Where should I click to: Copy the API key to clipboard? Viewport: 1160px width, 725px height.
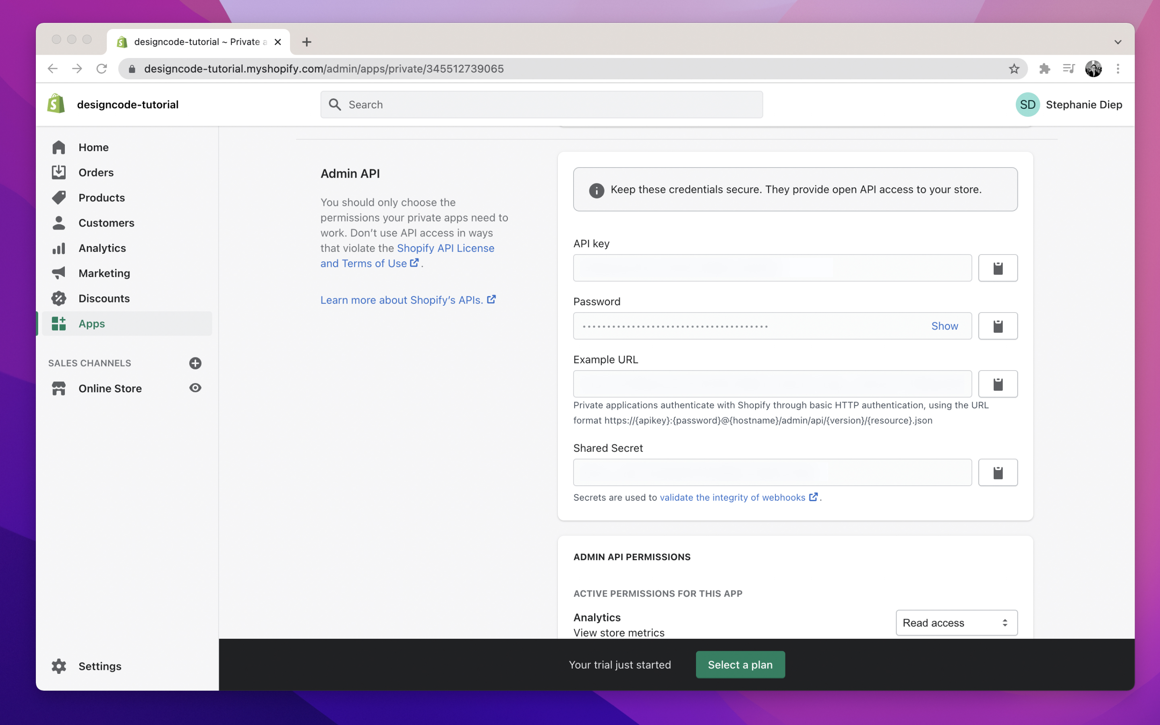(998, 268)
